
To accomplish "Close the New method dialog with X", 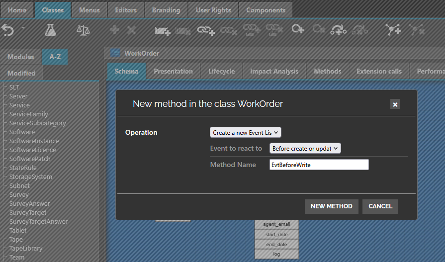I will [x=395, y=104].
